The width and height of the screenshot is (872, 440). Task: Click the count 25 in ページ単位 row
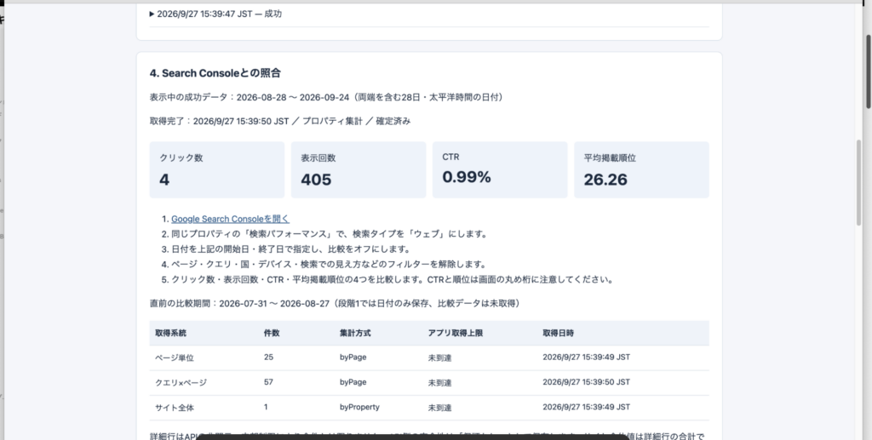click(268, 357)
